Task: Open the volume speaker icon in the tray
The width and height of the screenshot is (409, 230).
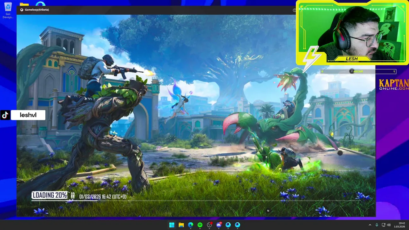Action: (x=389, y=225)
